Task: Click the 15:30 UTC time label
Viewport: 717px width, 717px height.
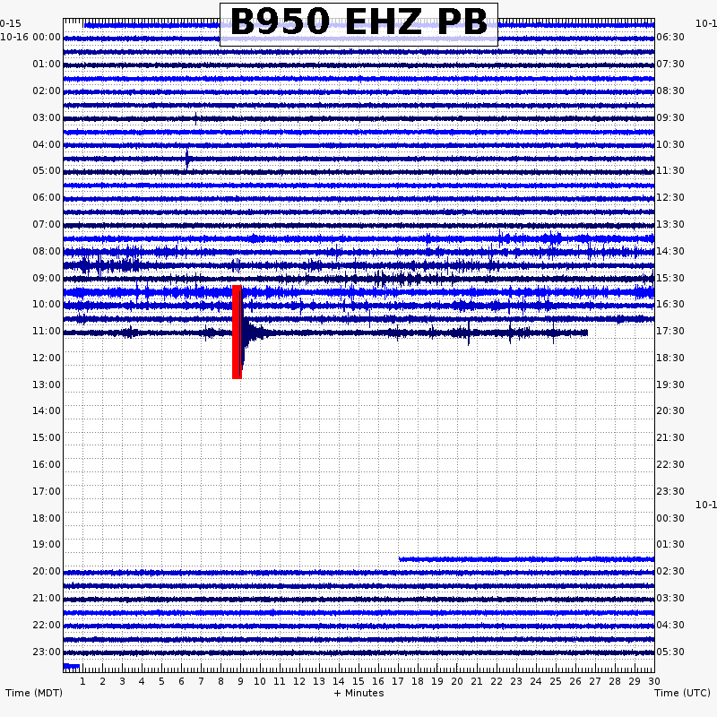Action: (x=670, y=278)
